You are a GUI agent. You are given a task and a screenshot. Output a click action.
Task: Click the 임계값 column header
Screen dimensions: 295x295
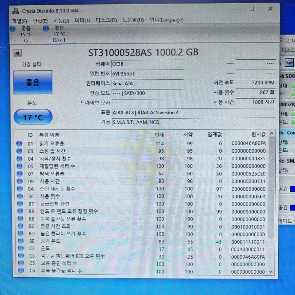click(215, 134)
